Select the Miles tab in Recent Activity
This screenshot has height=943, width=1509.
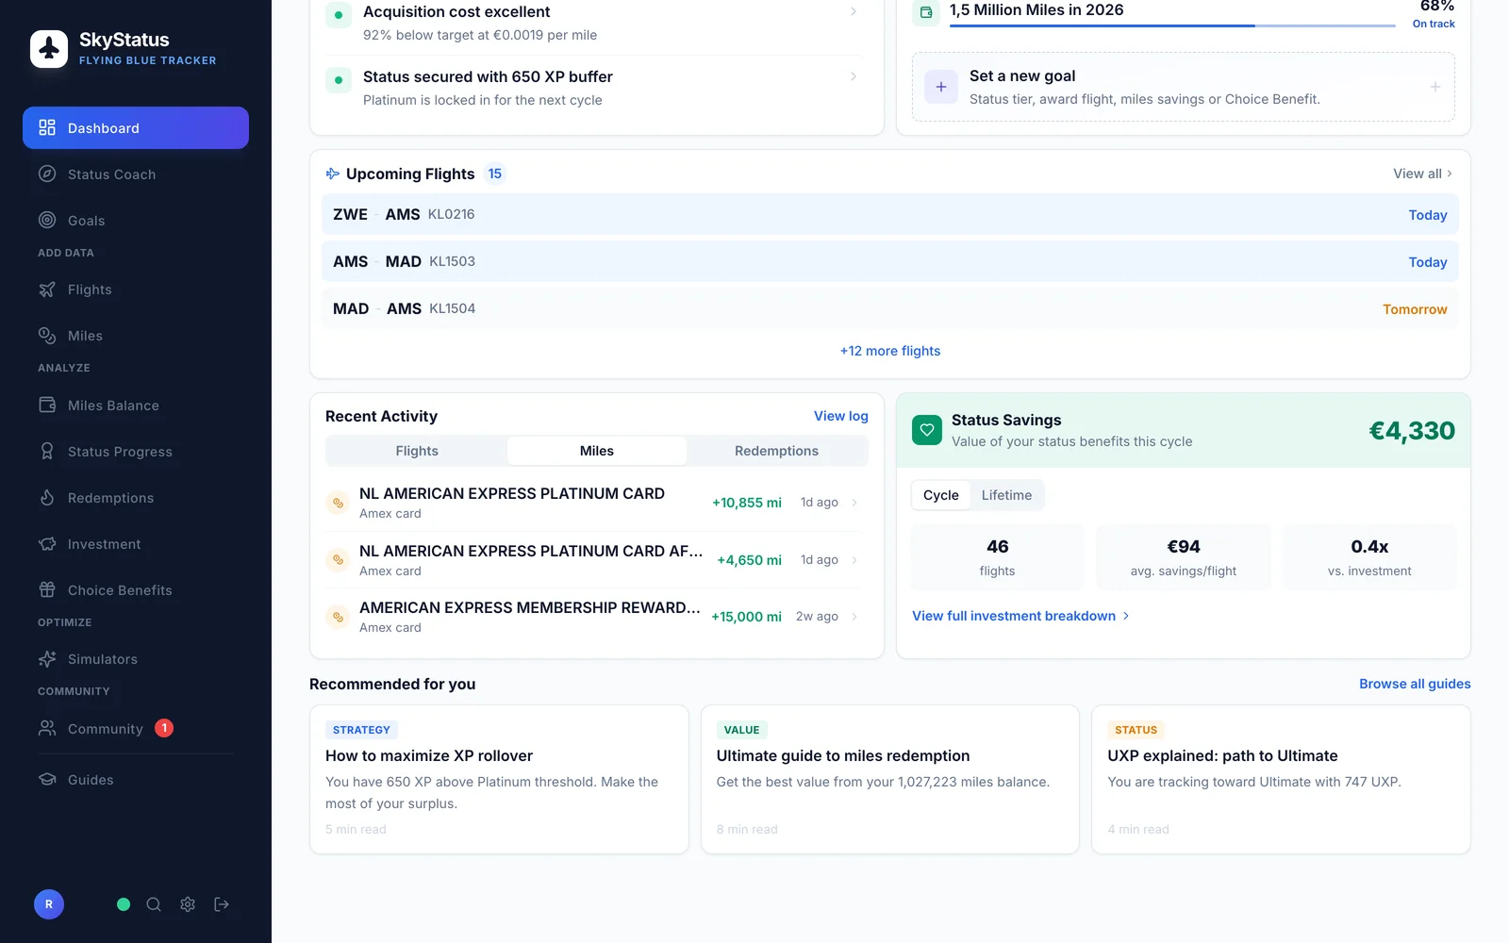coord(597,451)
